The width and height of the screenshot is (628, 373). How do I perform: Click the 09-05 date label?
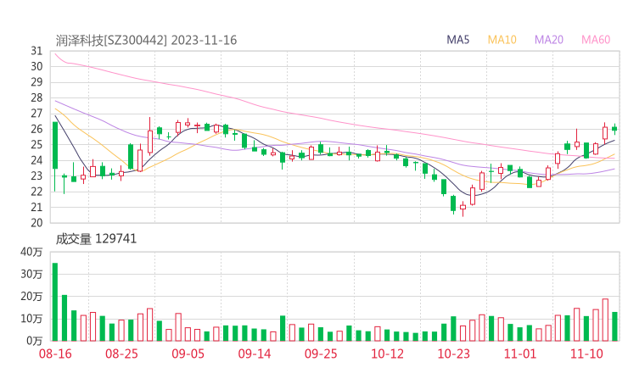(188, 354)
